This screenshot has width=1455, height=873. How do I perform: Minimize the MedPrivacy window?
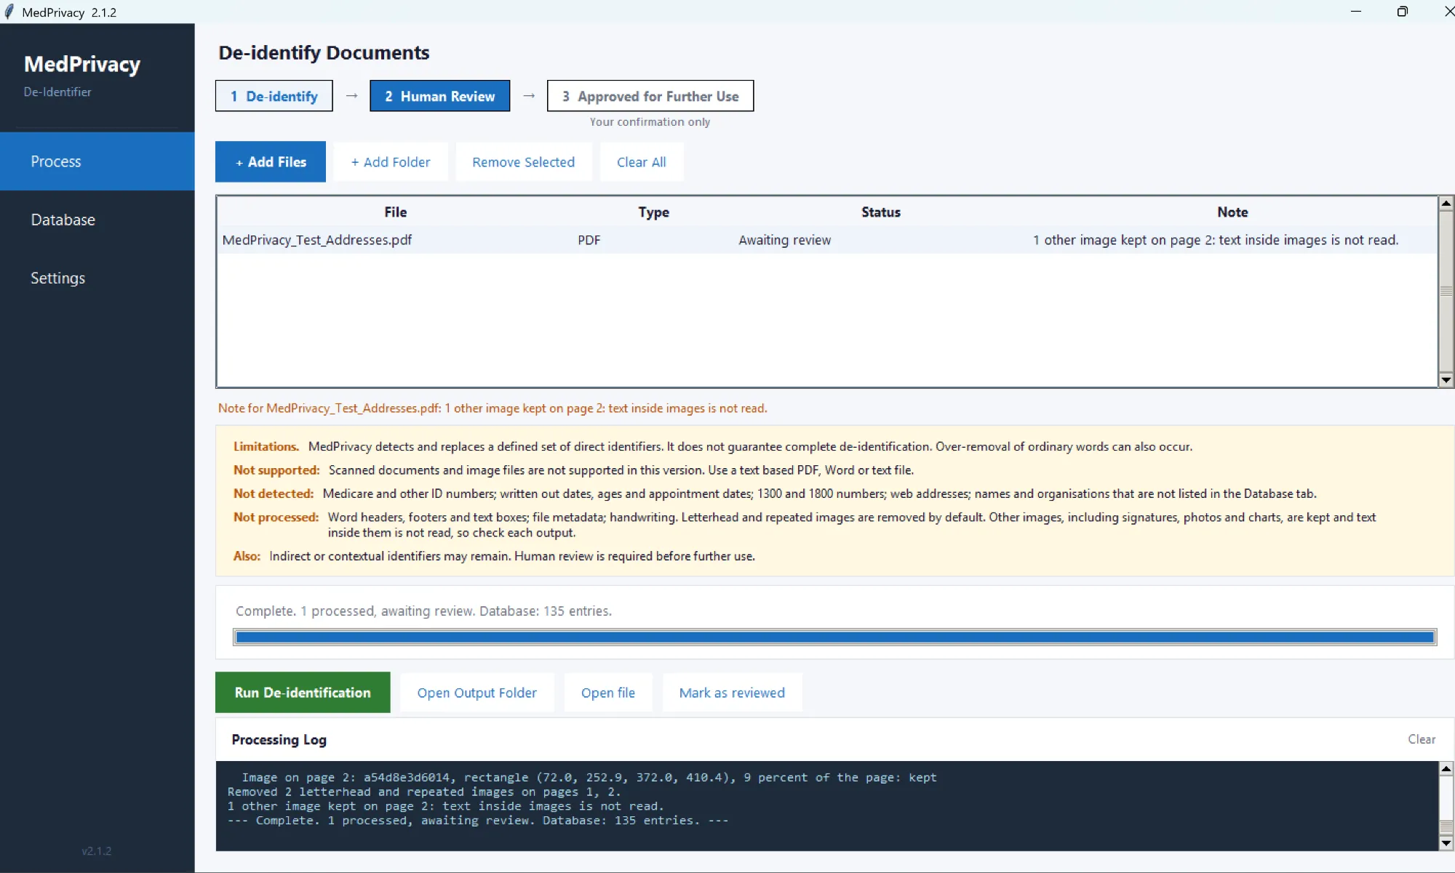point(1355,12)
